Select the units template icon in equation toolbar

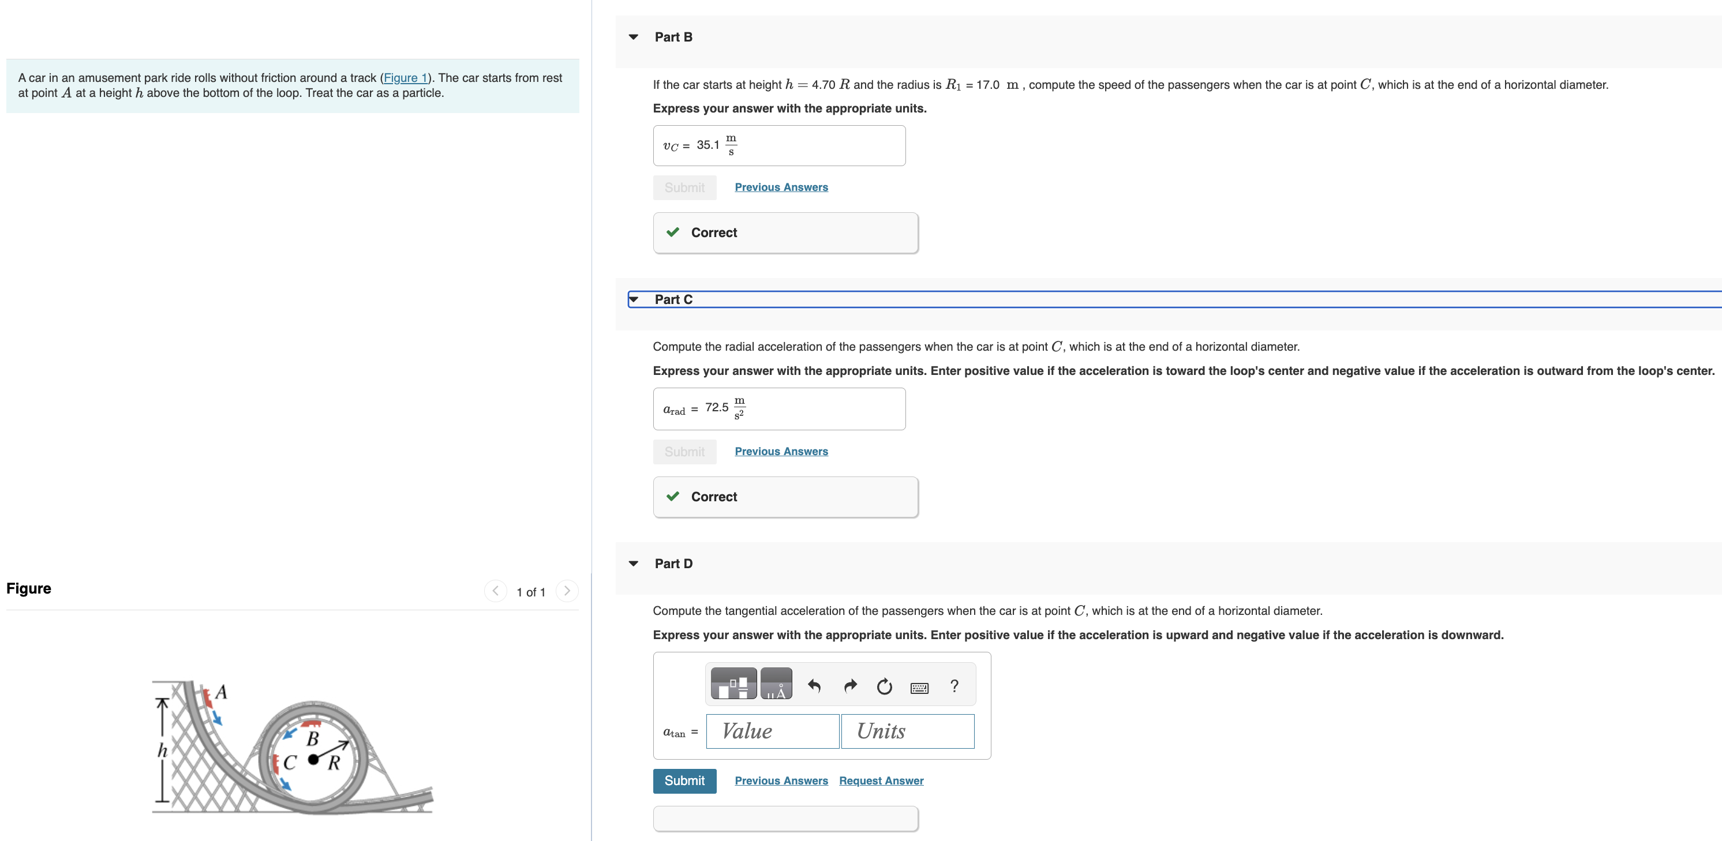click(776, 684)
